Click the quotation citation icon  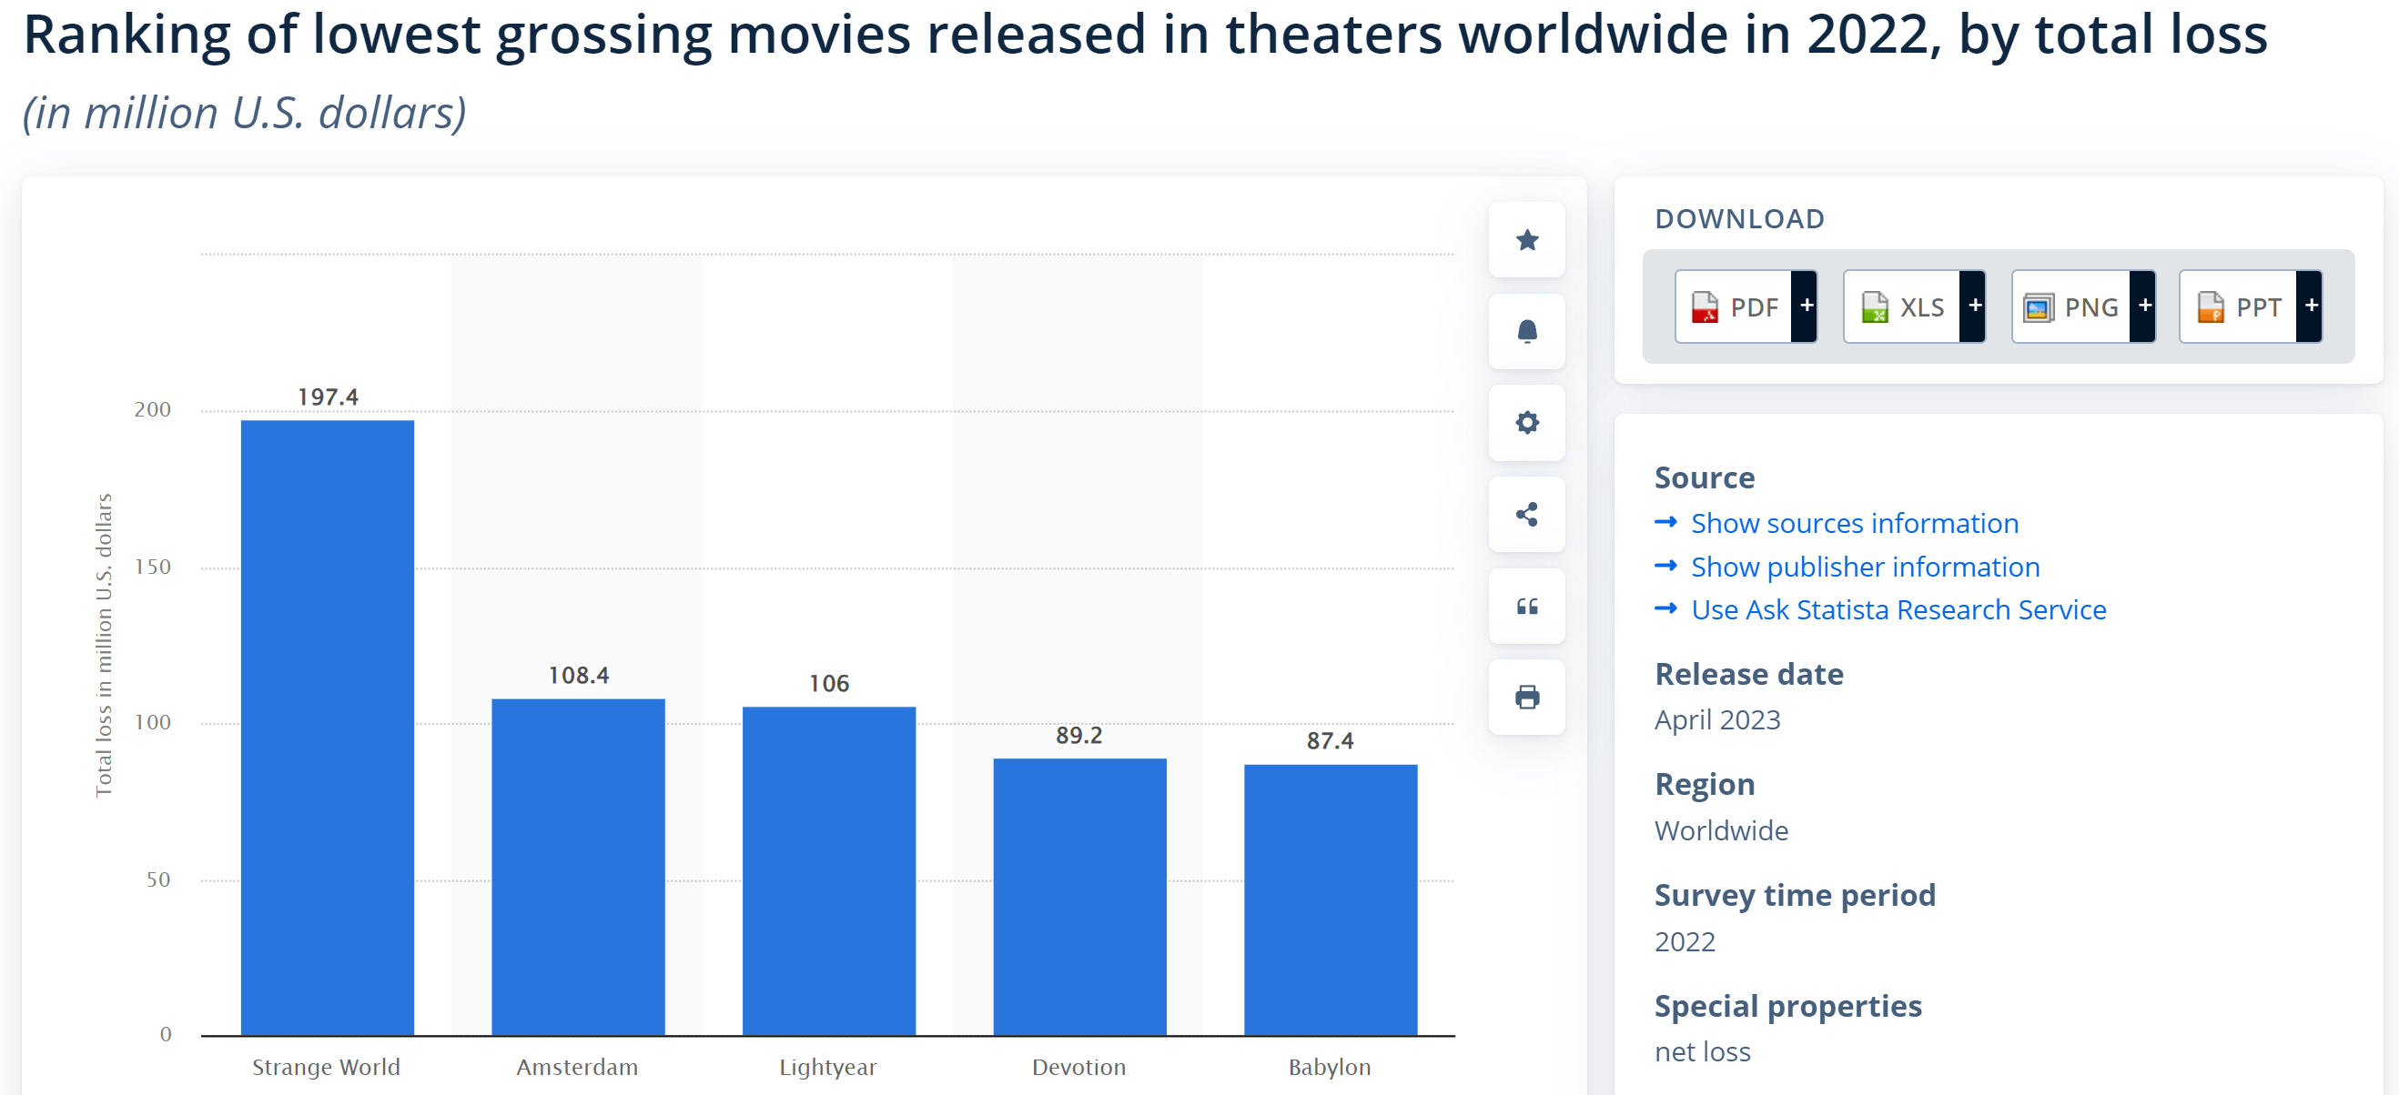(x=1526, y=606)
